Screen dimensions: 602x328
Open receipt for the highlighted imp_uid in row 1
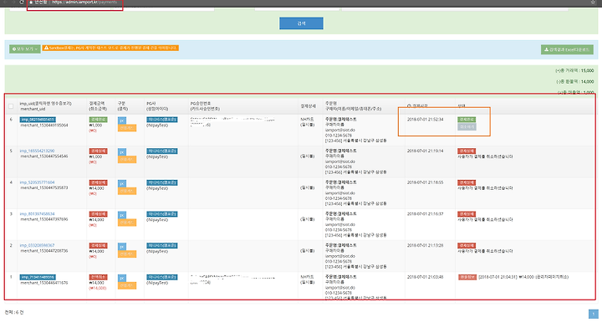tap(38, 277)
